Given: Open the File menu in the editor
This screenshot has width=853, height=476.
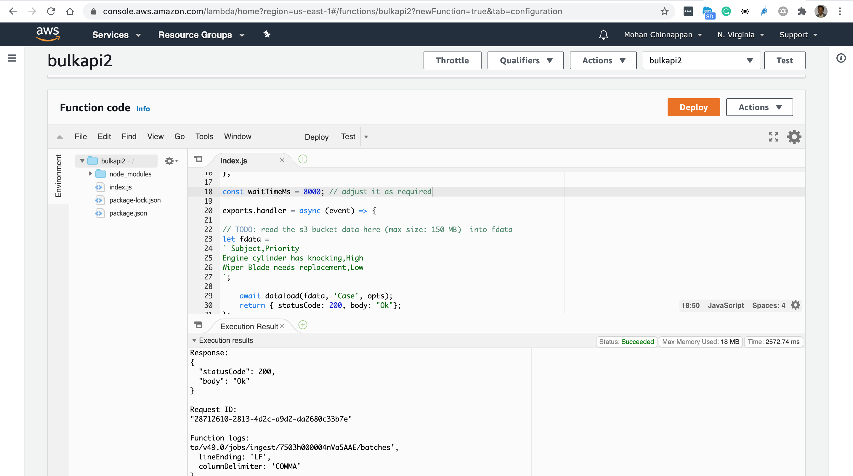Looking at the screenshot, I should pos(81,136).
